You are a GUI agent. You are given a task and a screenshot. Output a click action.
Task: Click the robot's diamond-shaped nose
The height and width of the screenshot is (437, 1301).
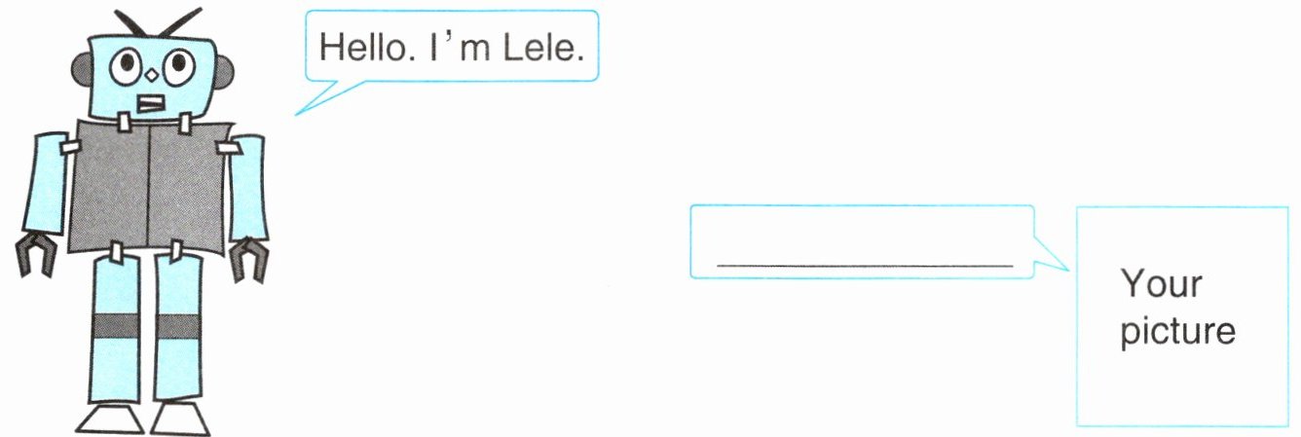[153, 74]
